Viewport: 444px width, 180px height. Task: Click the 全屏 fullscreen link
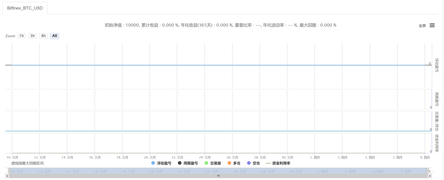point(422,26)
